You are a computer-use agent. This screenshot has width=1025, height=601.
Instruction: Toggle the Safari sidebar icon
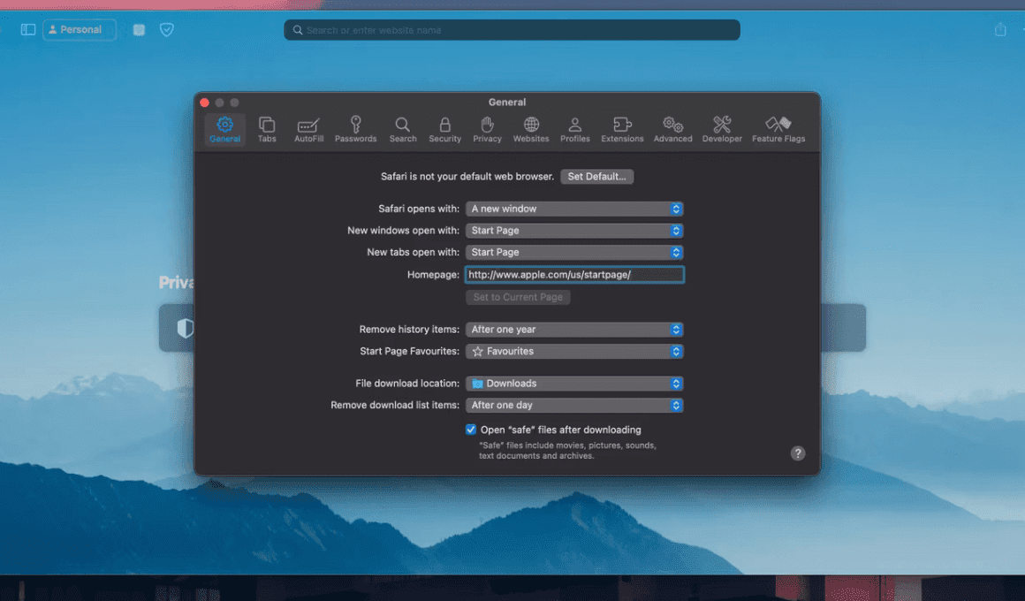[28, 29]
